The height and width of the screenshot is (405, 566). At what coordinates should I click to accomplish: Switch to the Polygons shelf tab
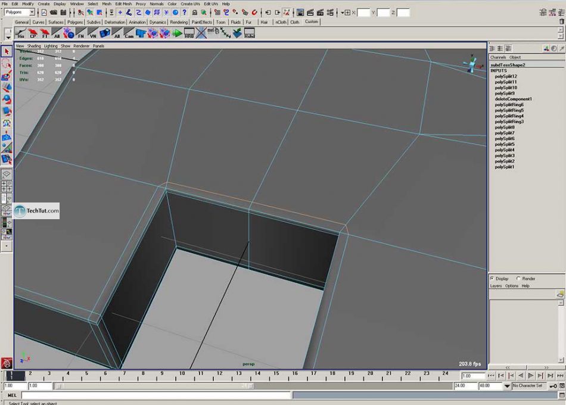tap(74, 23)
